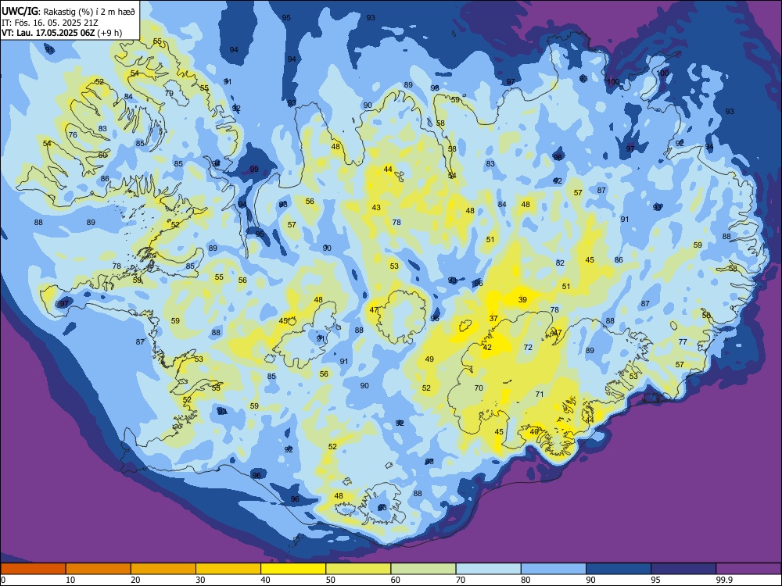782x586 pixels.
Task: Pick the 80–90 medium blue legend swatch
Action: click(554, 569)
